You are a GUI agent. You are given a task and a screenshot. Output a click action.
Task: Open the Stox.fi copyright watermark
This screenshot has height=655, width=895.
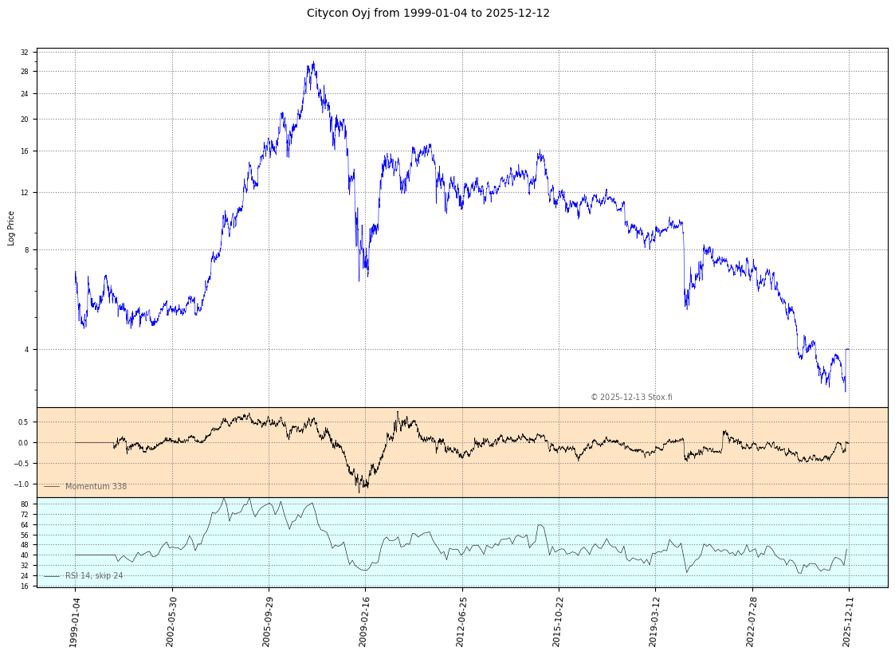tap(630, 397)
